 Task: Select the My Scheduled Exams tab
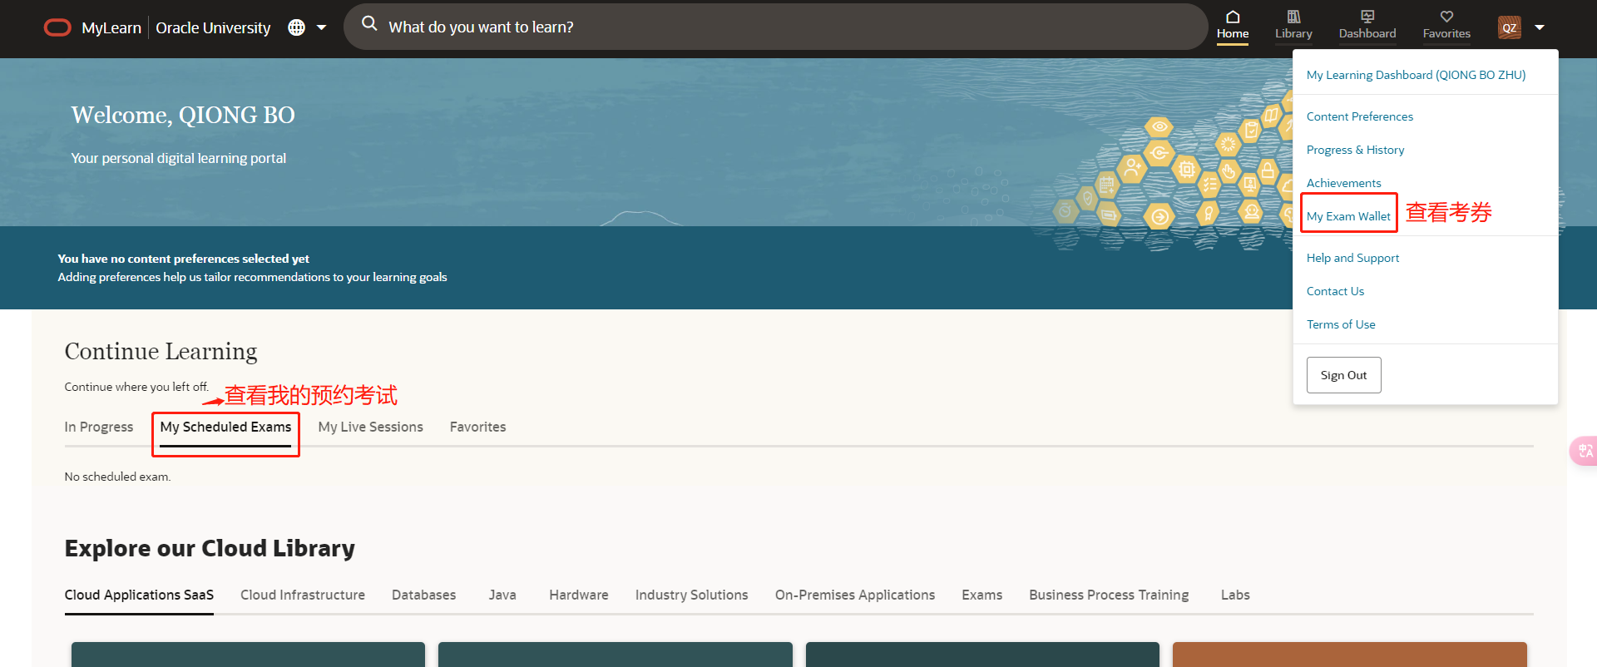225,427
